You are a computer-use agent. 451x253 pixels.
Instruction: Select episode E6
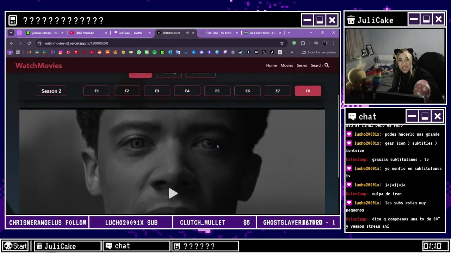tap(247, 91)
